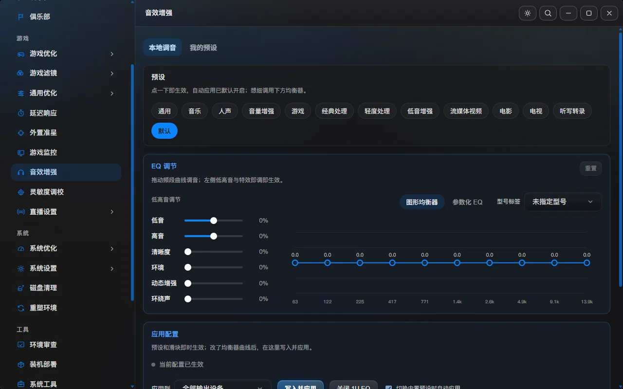Open 游戏监控 monitor icon
The width and height of the screenshot is (623, 389).
[x=21, y=152]
